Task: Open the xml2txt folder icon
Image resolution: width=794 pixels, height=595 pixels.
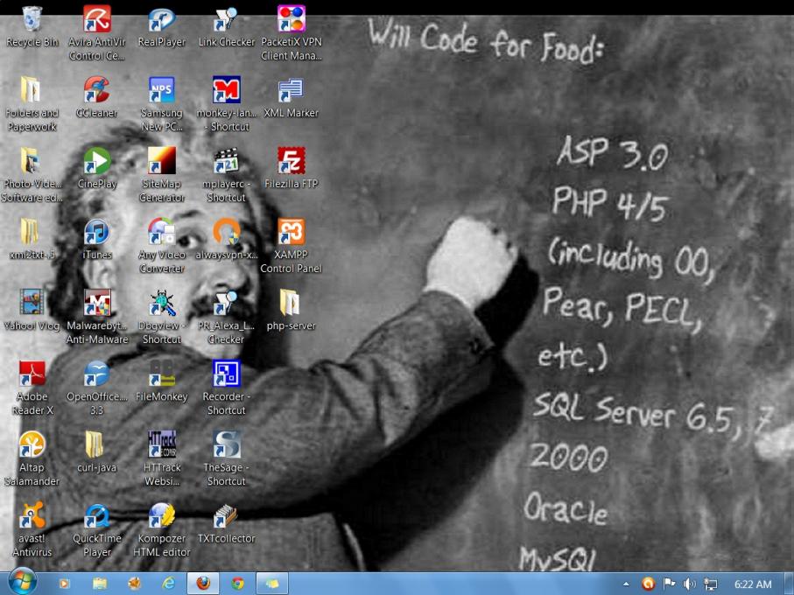Action: (x=32, y=232)
